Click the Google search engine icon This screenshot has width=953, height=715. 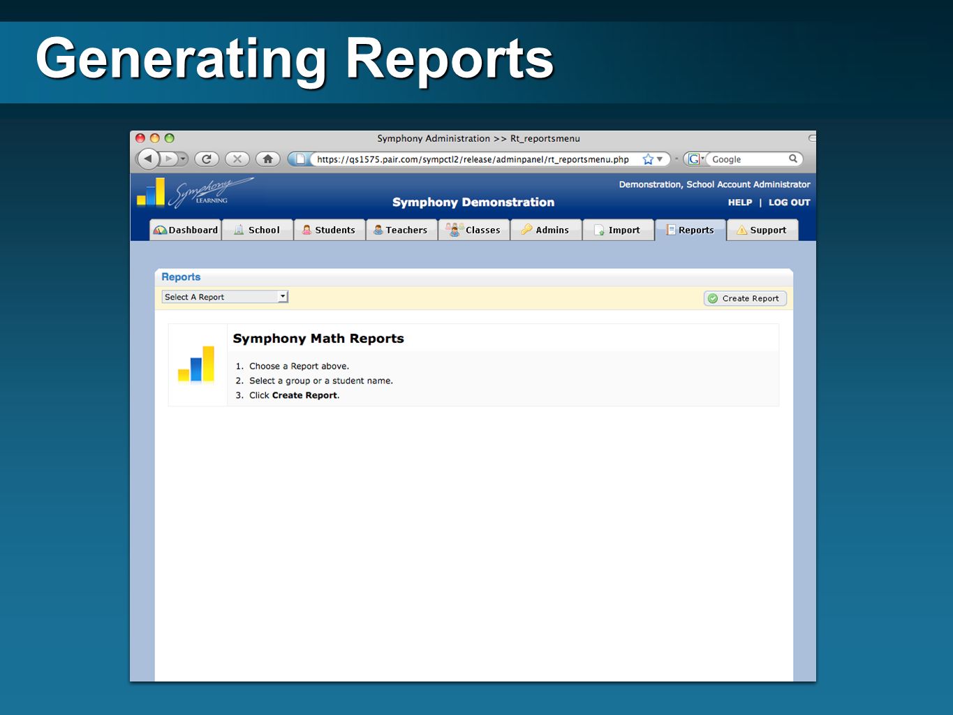(694, 159)
